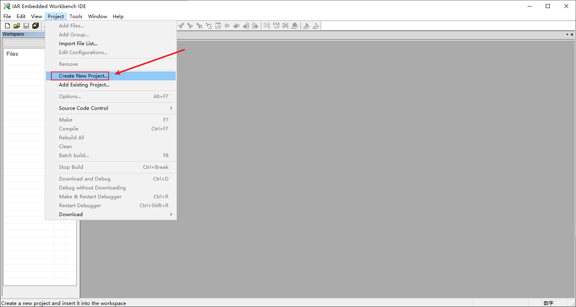
Task: Click the Add Group menu entry
Action: pyautogui.click(x=111, y=35)
